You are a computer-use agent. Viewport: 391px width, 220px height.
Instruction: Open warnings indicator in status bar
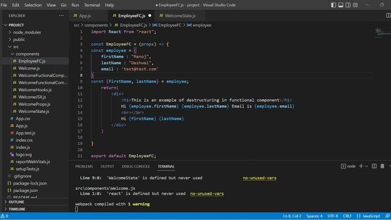[4, 216]
